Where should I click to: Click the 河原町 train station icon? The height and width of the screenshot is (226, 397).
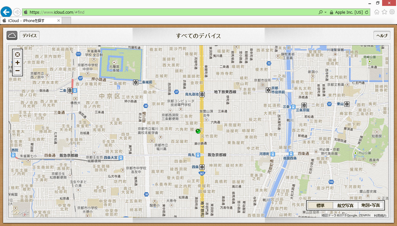point(273,154)
